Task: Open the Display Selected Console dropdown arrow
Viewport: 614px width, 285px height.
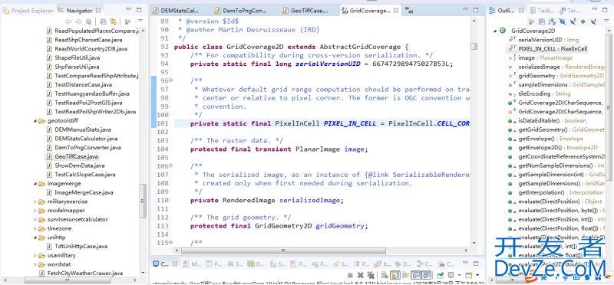Action: 459,275
